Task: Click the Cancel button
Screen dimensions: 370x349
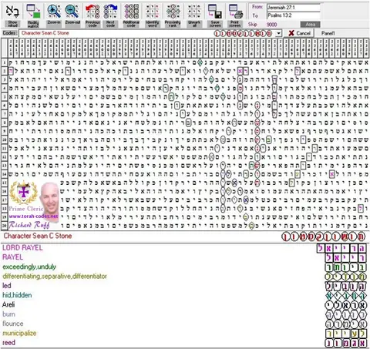Action: (299, 33)
